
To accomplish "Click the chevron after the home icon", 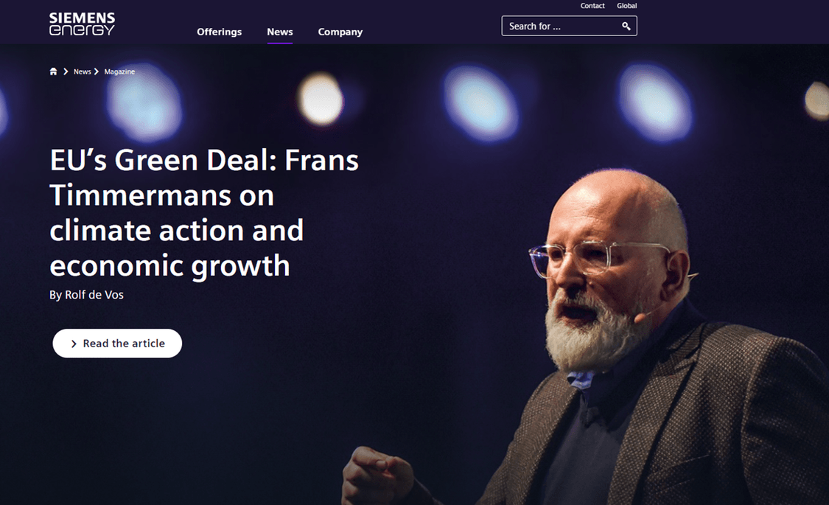I will (66, 72).
